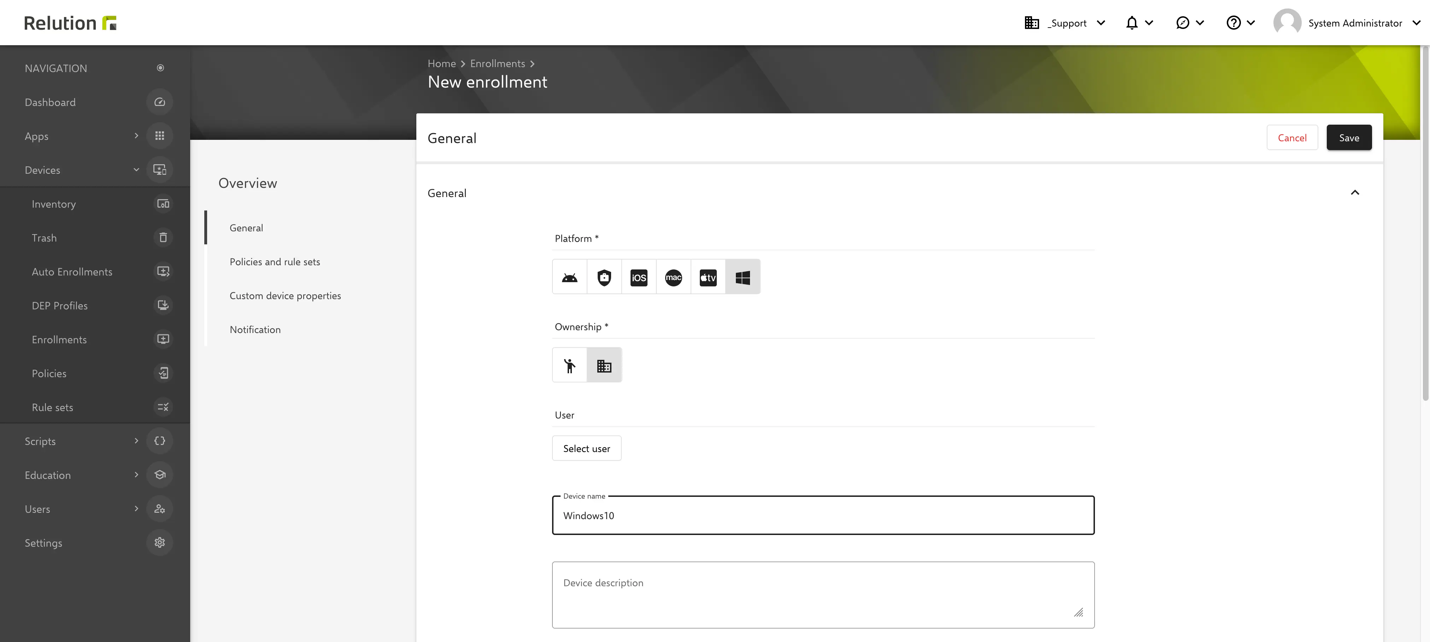Select the Windows platform icon
The width and height of the screenshot is (1430, 642).
point(743,277)
